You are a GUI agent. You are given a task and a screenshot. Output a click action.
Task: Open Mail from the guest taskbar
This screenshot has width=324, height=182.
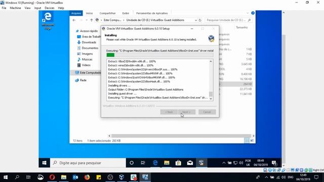190,163
